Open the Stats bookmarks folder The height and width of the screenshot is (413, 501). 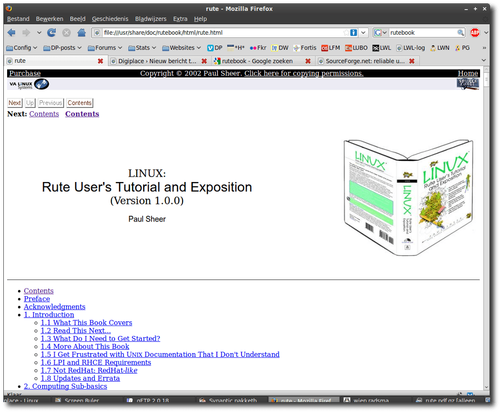coord(142,48)
